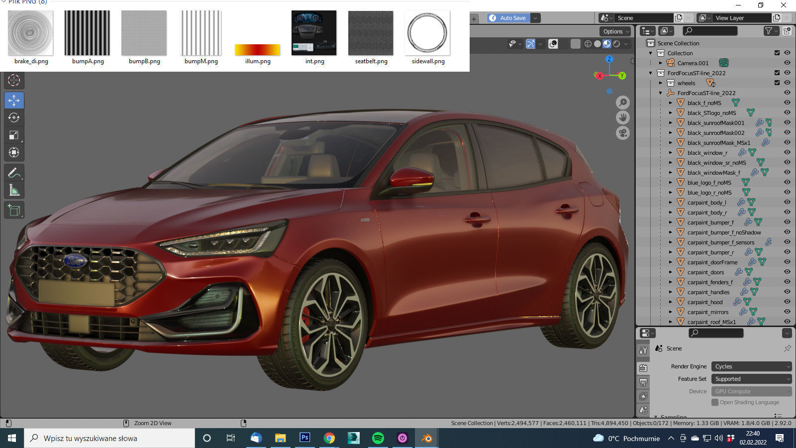
Task: Click the Auto Save button
Action: pyautogui.click(x=508, y=18)
